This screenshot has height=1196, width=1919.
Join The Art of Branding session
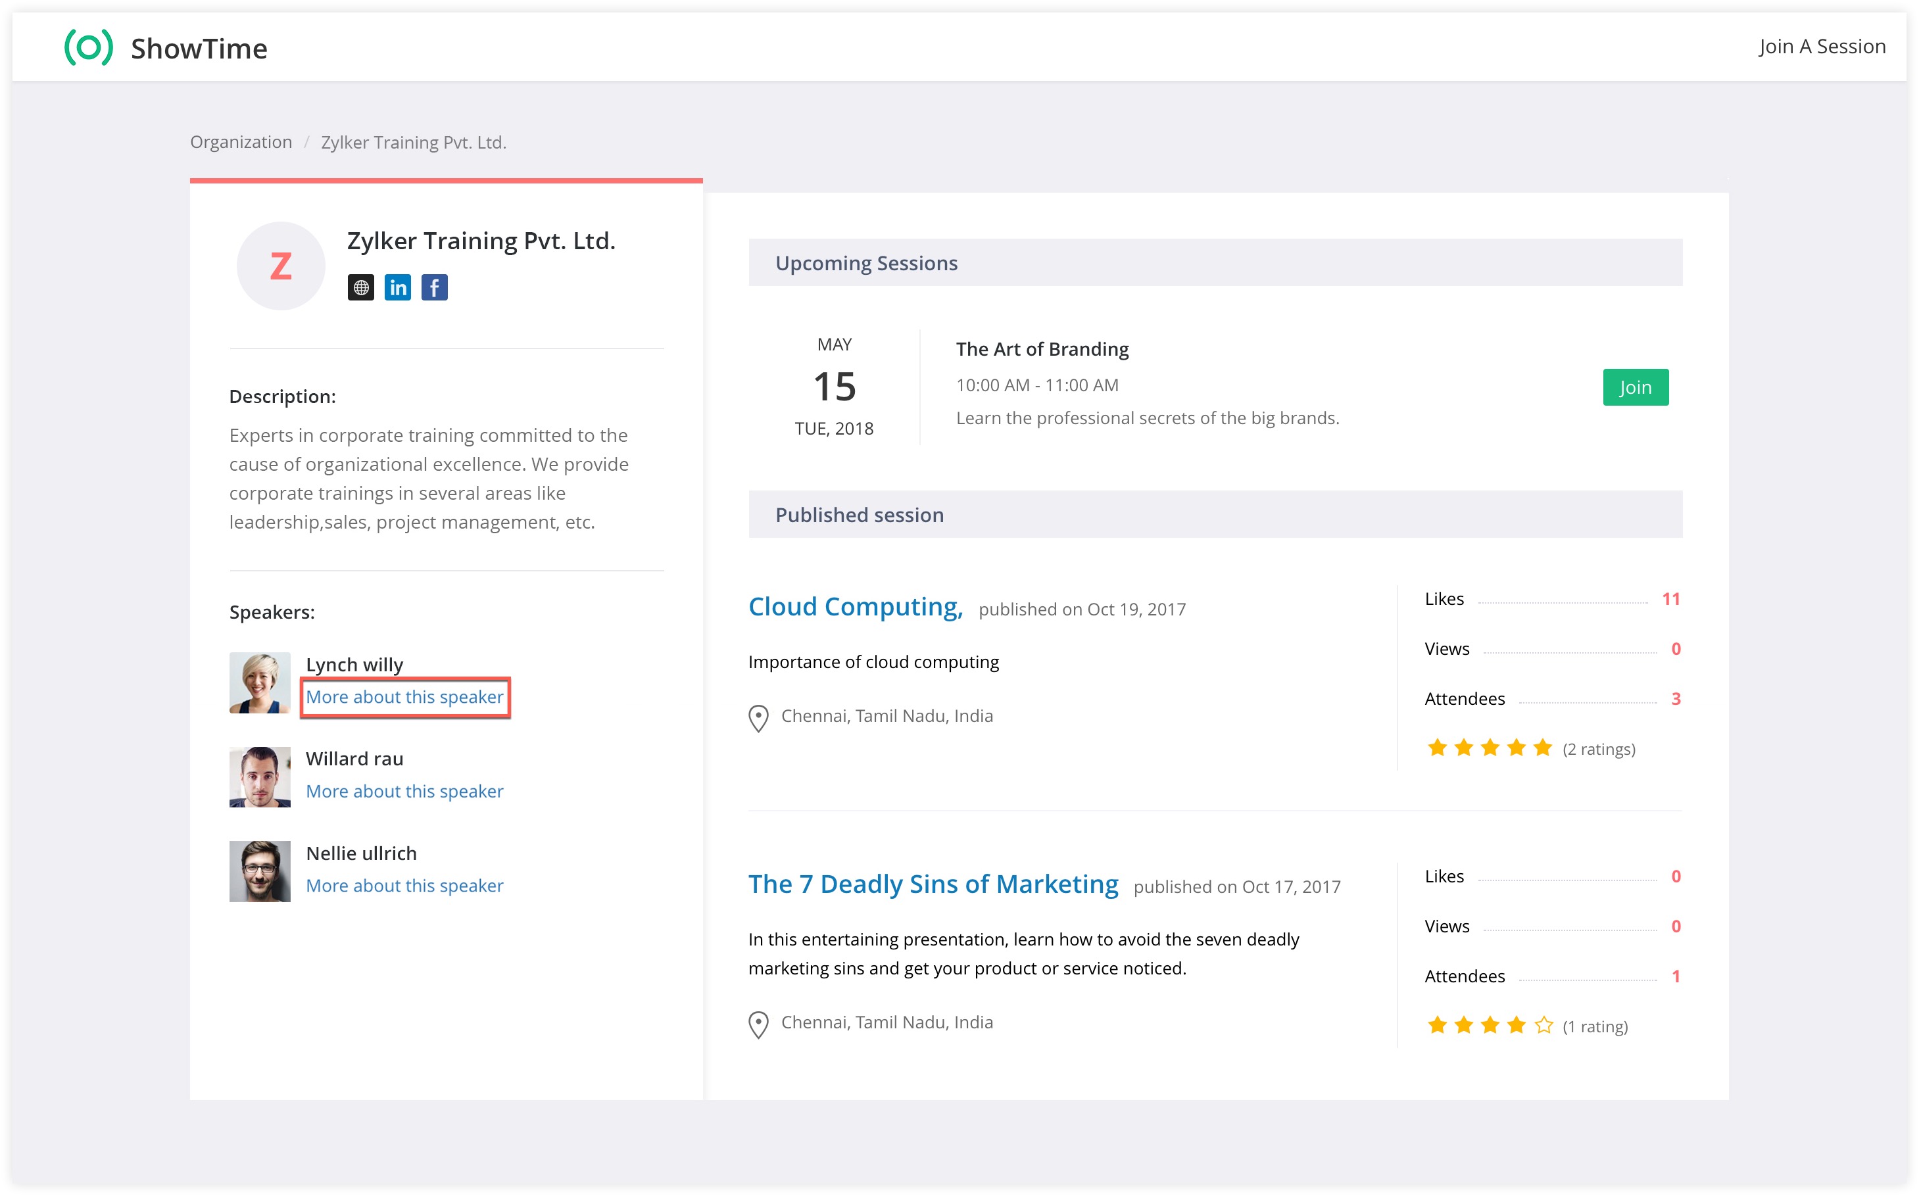point(1634,387)
